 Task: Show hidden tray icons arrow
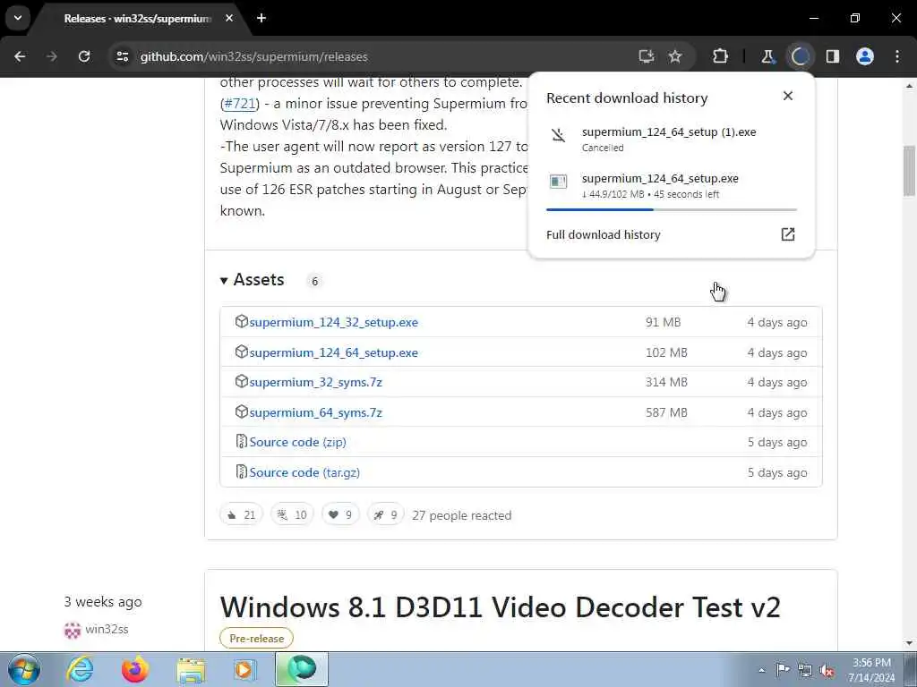pyautogui.click(x=761, y=671)
